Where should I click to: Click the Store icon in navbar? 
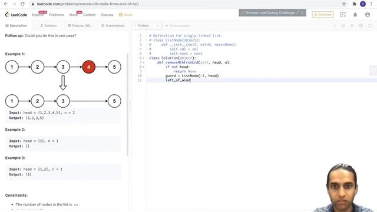click(x=121, y=15)
